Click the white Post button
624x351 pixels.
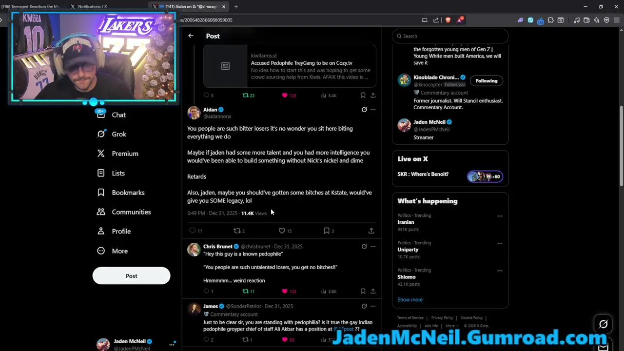click(131, 276)
